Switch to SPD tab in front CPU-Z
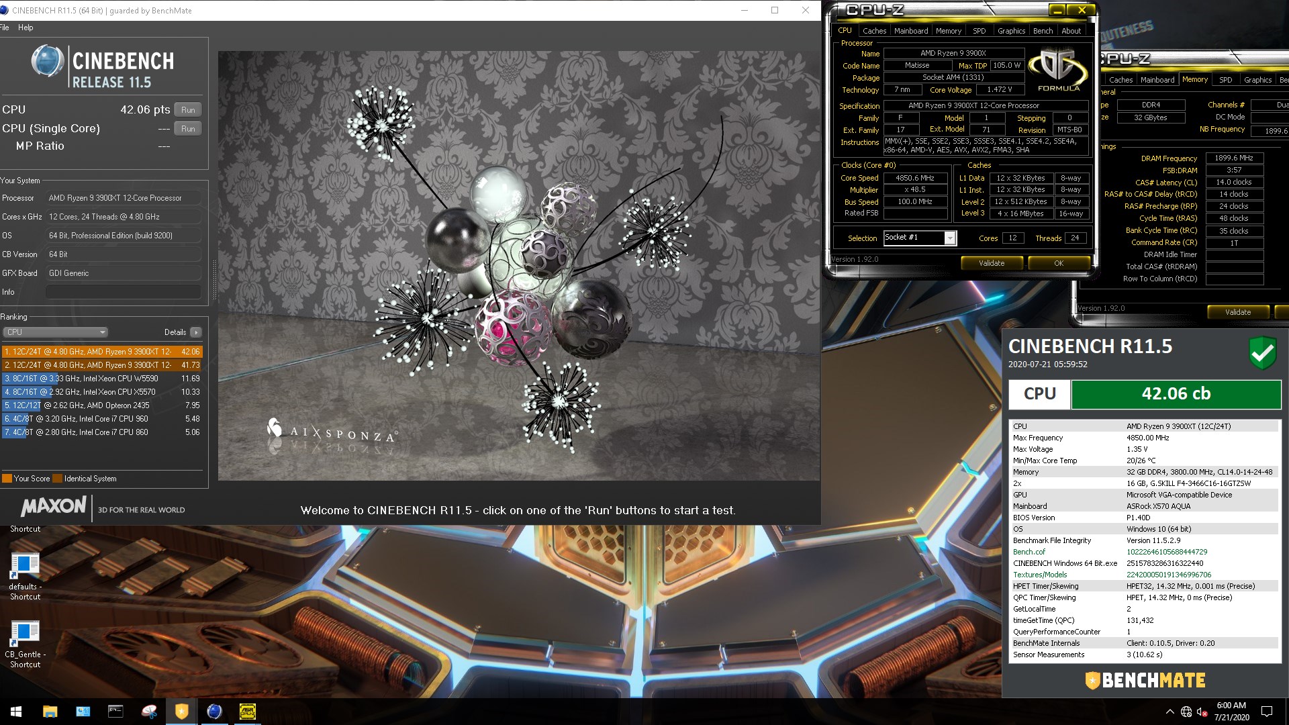This screenshot has height=725, width=1289. 980,31
